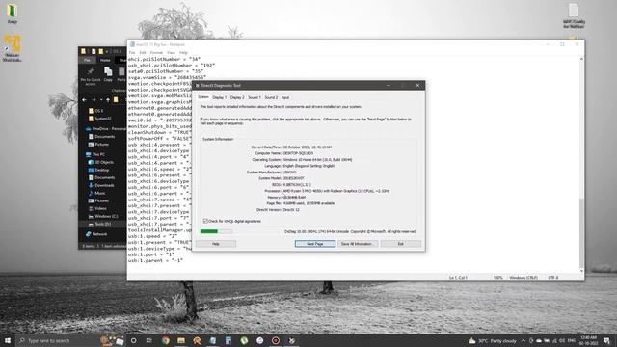Select Documents under OneDrive in Explorer
The width and height of the screenshot is (617, 347).
click(x=102, y=137)
